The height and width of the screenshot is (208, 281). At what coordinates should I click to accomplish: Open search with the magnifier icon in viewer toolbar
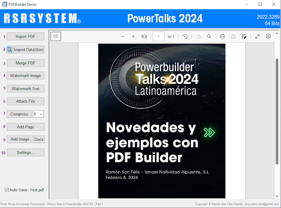click(209, 36)
